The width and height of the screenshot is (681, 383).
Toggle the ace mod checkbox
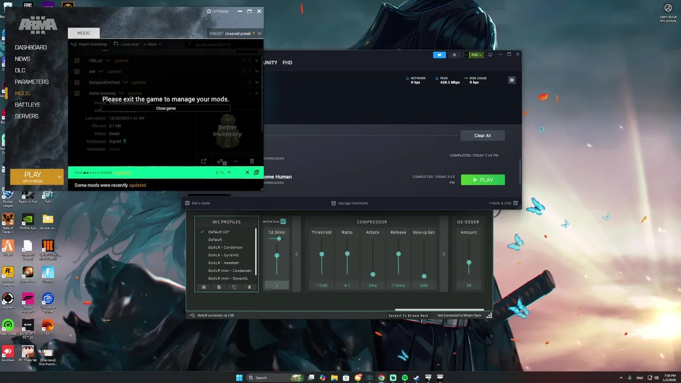[x=77, y=71]
